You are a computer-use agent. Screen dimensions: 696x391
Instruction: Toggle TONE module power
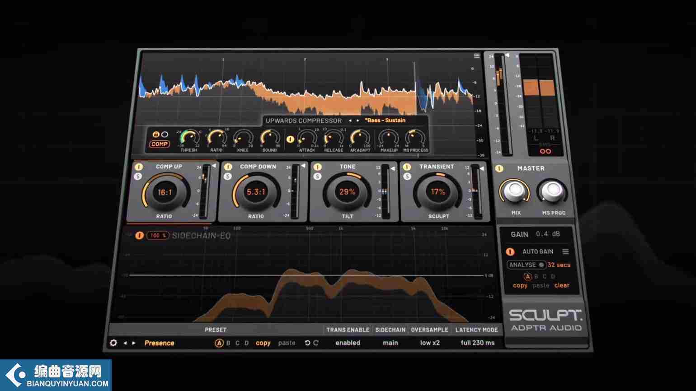317,167
